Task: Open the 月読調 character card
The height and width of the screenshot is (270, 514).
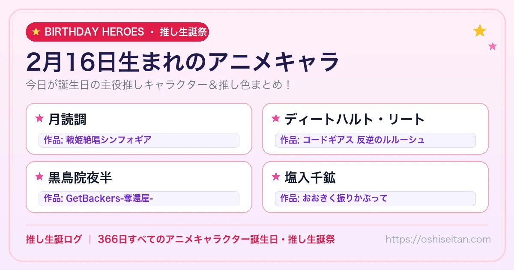Action: pos(139,129)
